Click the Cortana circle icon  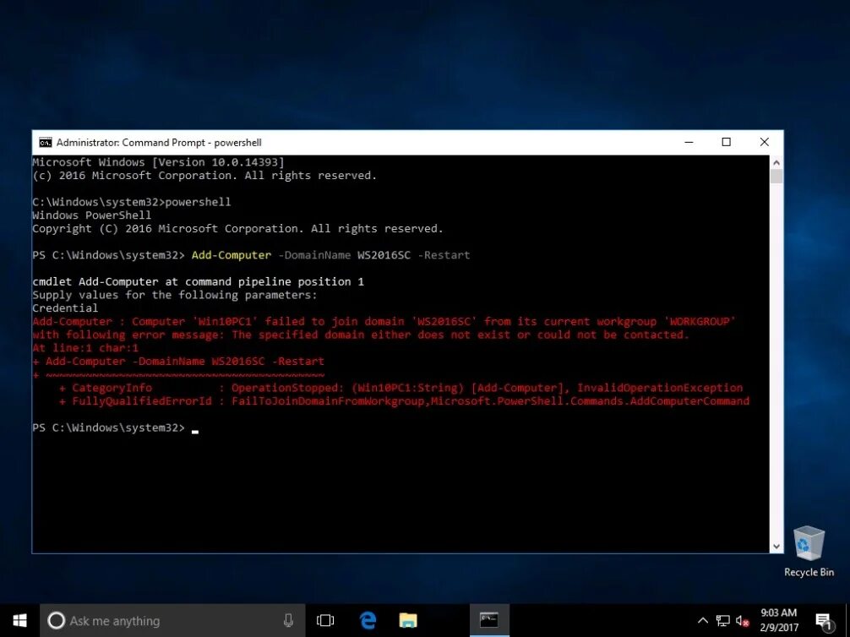57,621
